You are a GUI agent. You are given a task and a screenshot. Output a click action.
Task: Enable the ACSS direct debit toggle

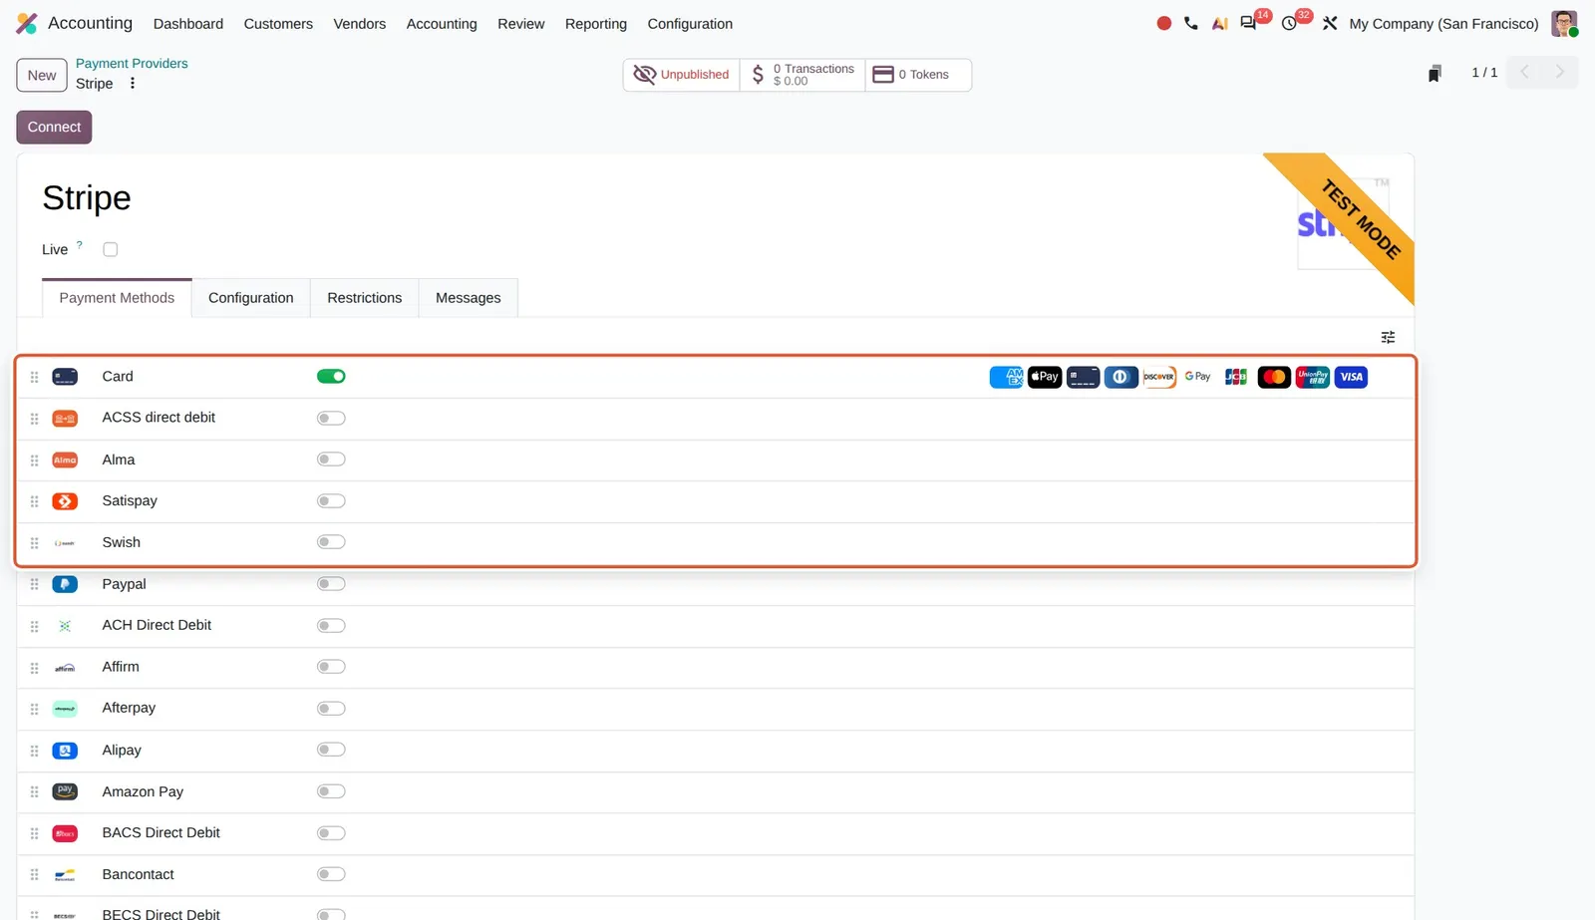(x=331, y=418)
